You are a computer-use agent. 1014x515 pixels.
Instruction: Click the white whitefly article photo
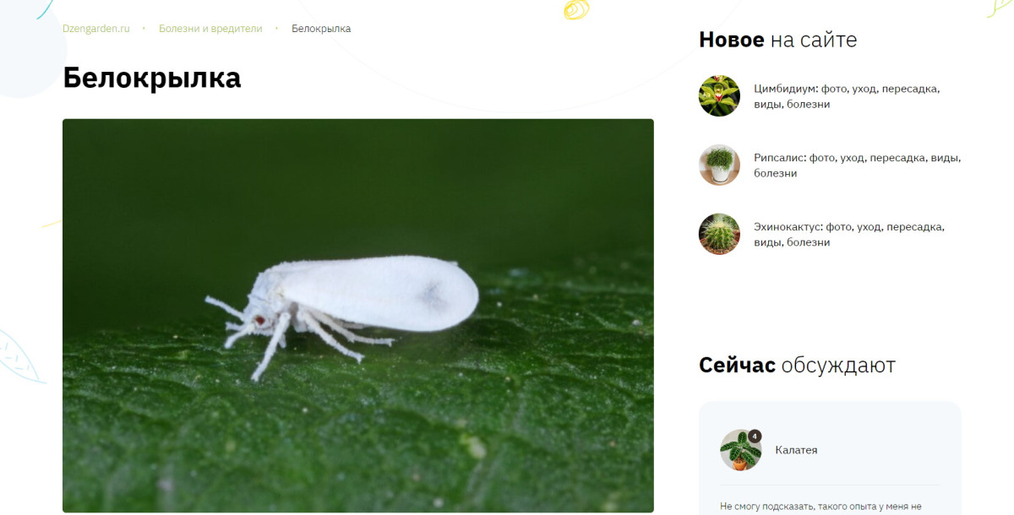pyautogui.click(x=357, y=315)
